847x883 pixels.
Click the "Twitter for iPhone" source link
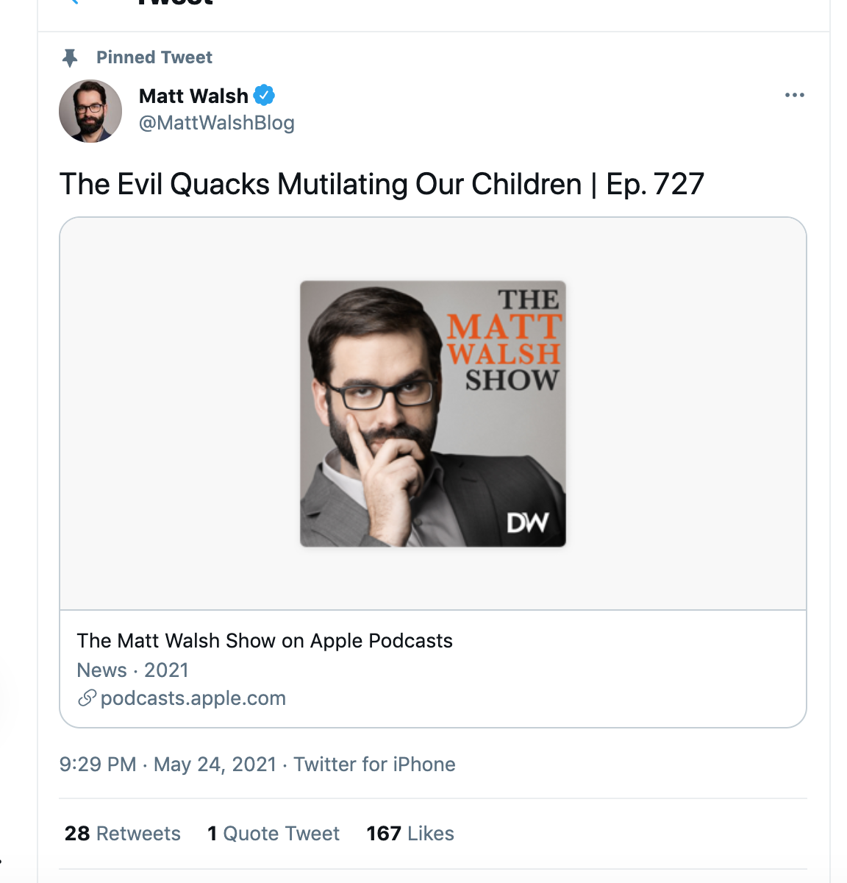374,765
